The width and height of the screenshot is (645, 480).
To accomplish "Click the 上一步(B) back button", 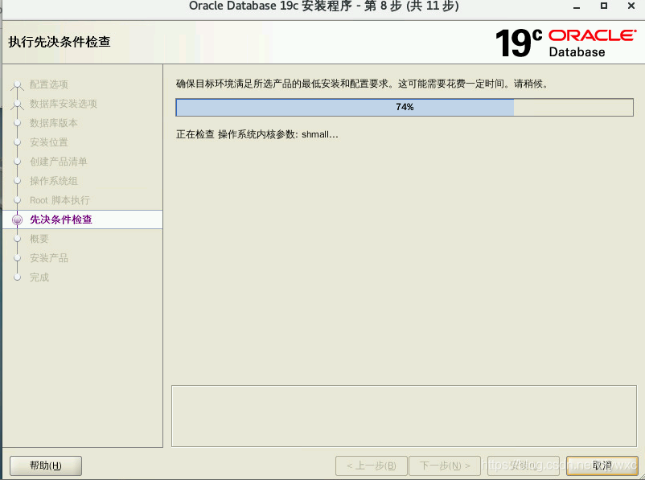I will 371,466.
